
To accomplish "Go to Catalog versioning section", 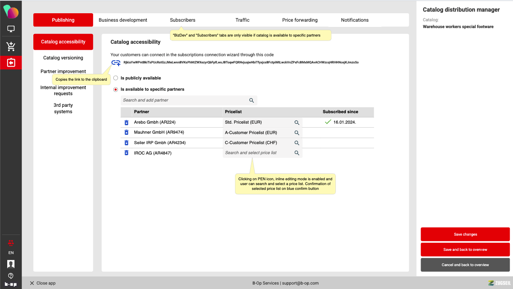I will pos(63,58).
